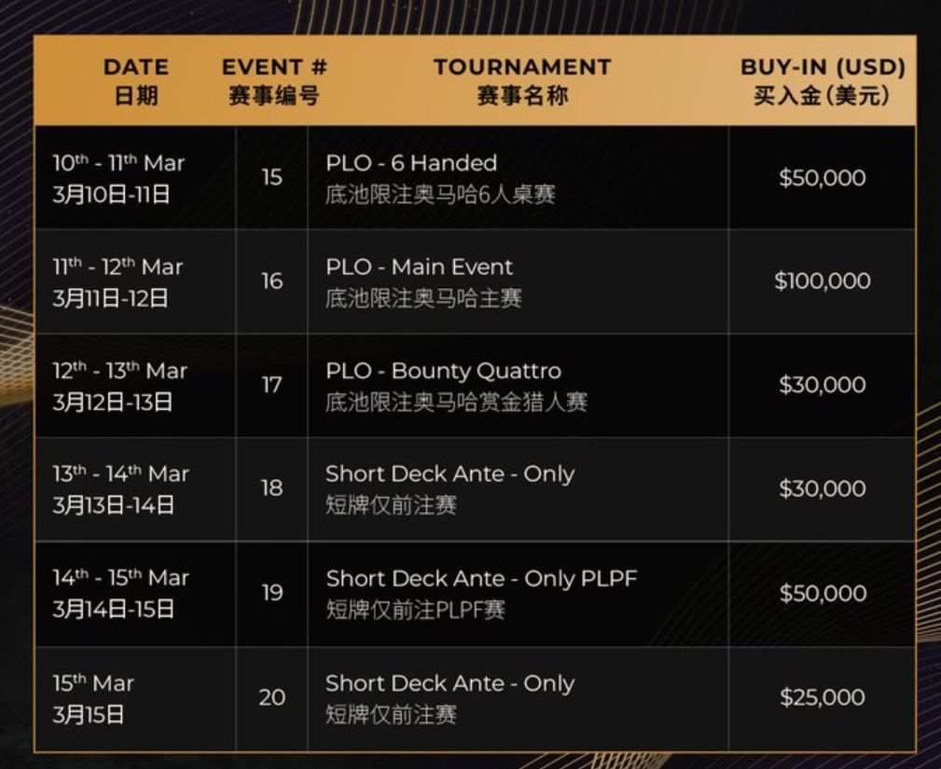The width and height of the screenshot is (941, 769).
Task: Click the TOURNAMENT column header
Action: coord(521,80)
